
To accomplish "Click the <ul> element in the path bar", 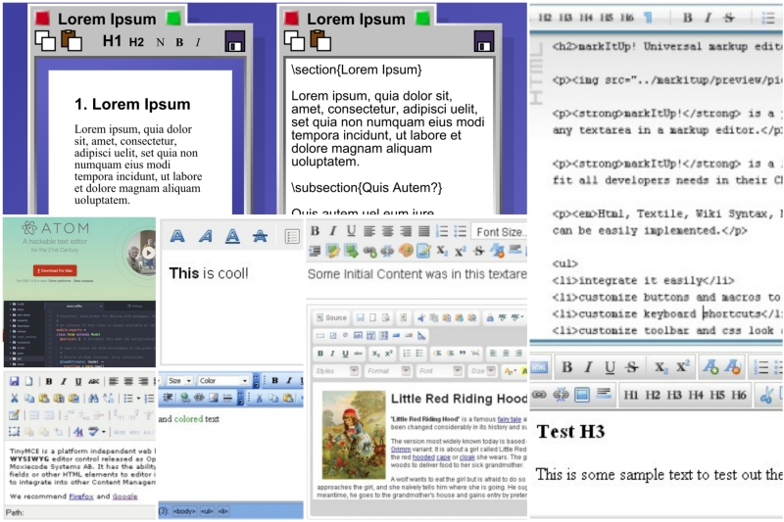I will tap(207, 511).
